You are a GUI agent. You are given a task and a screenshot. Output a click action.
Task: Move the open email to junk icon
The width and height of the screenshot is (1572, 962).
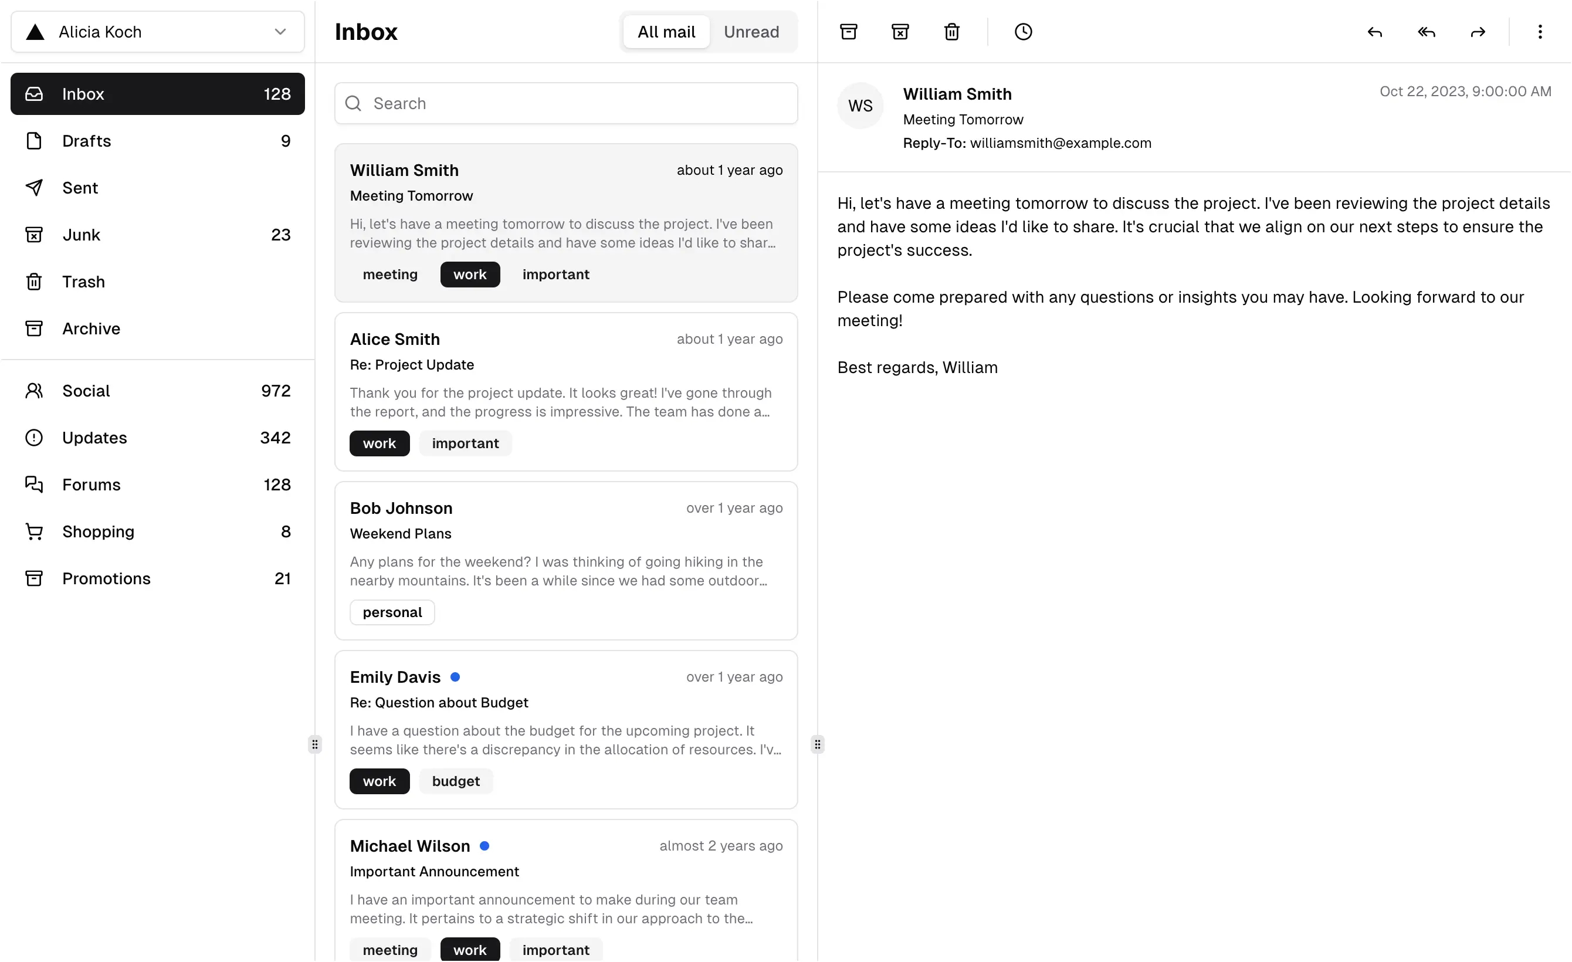(900, 31)
